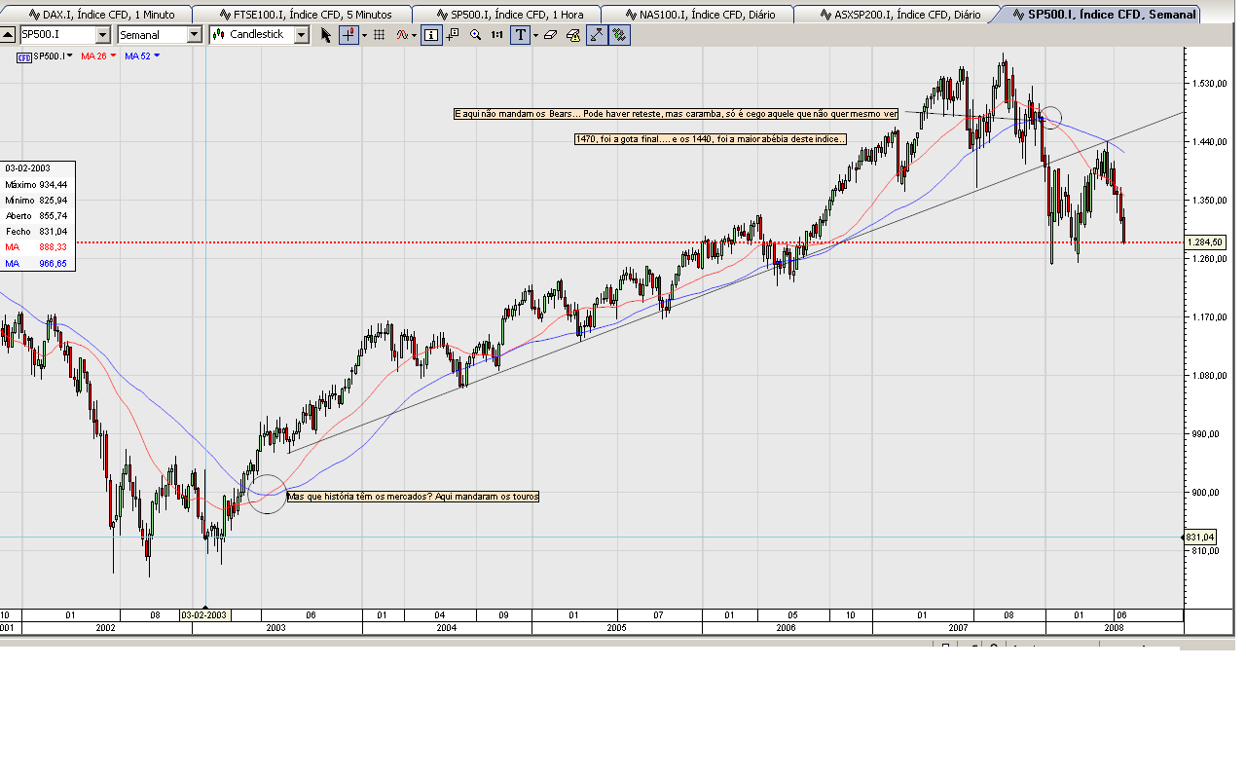Toggle the chart grid lines

[380, 34]
